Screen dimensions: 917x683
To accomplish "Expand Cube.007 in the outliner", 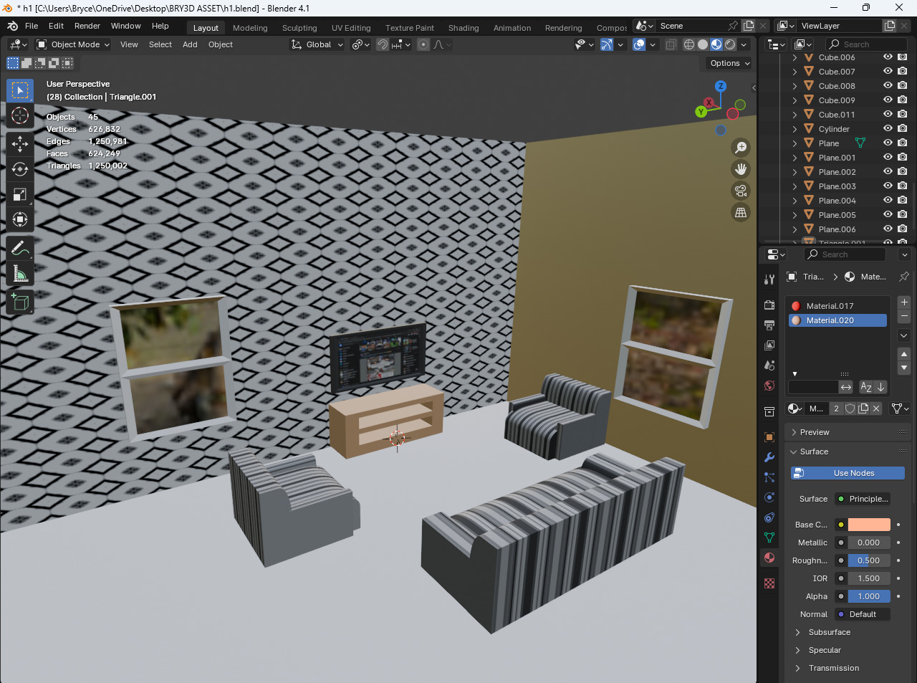I will (794, 72).
